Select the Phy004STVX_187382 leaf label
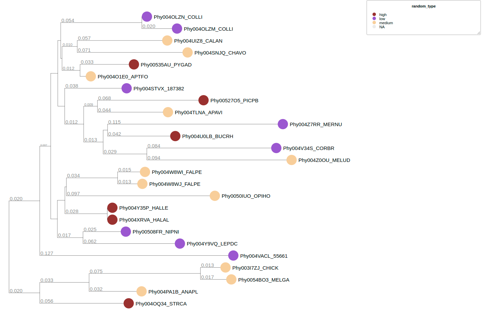The width and height of the screenshot is (482, 315). (159, 89)
